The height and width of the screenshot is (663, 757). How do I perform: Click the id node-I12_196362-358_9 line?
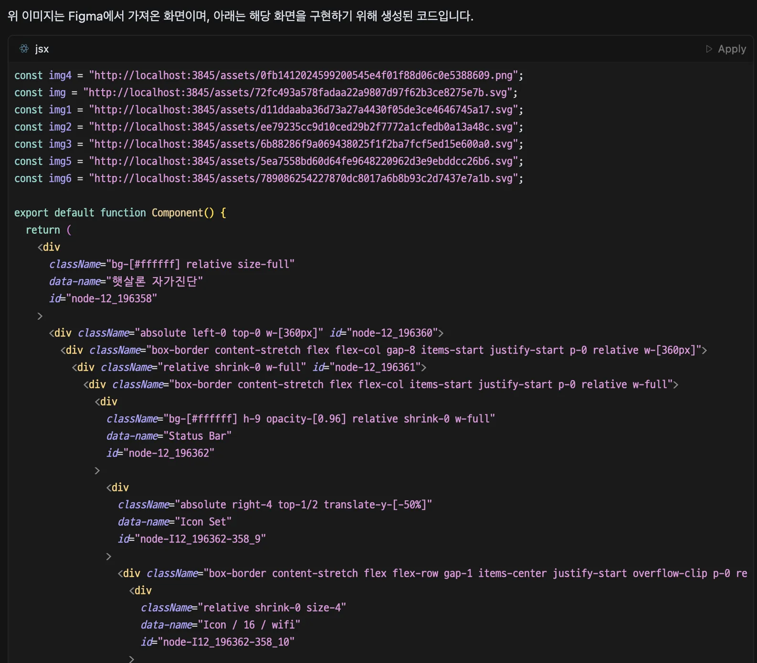pyautogui.click(x=192, y=539)
